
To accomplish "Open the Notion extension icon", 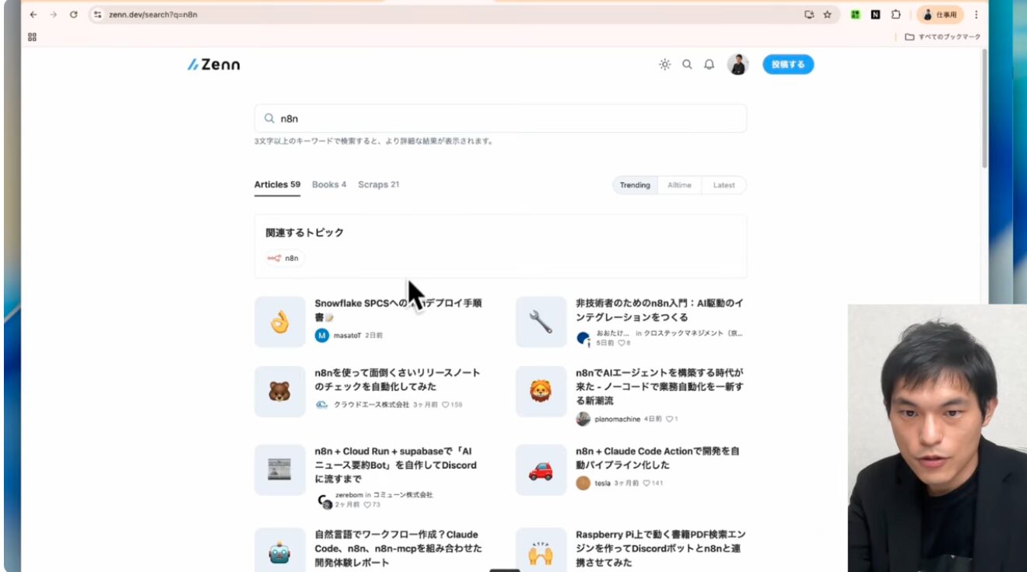I will click(x=875, y=14).
